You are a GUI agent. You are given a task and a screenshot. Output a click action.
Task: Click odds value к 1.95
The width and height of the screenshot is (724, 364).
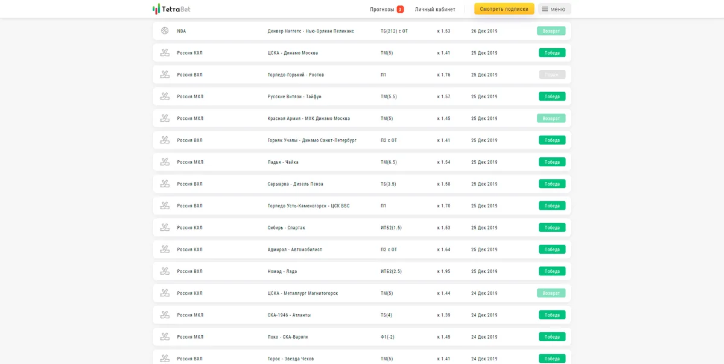pos(444,271)
